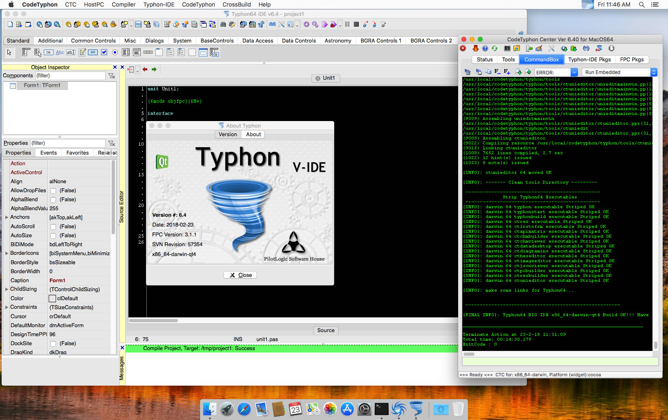Image resolution: width=668 pixels, height=420 pixels.
Task: Open System Preferences from the dock
Action: 364,409
